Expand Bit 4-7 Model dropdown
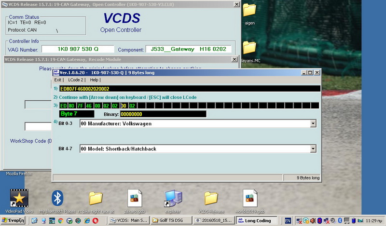Viewport: 386px width, 226px height. (x=313, y=148)
